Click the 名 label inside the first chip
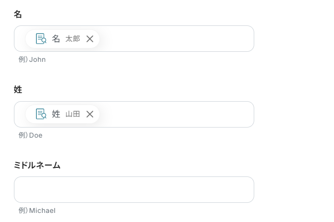The height and width of the screenshot is (222, 334). point(56,39)
